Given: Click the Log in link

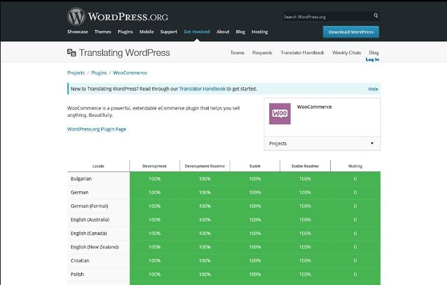Looking at the screenshot, I should (x=372, y=59).
